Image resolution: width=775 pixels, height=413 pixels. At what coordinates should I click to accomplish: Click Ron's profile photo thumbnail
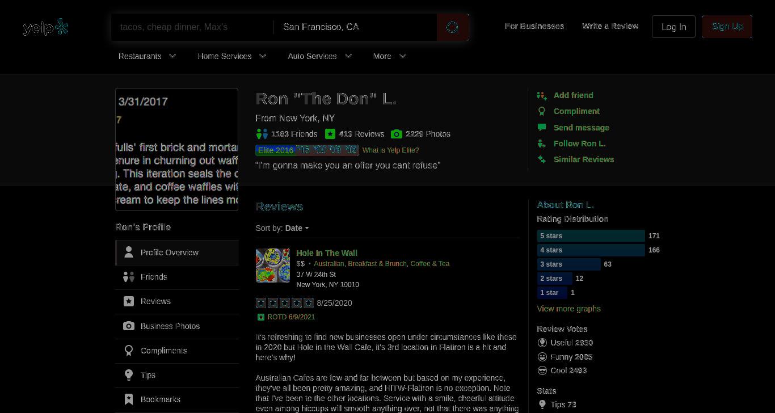[176, 150]
